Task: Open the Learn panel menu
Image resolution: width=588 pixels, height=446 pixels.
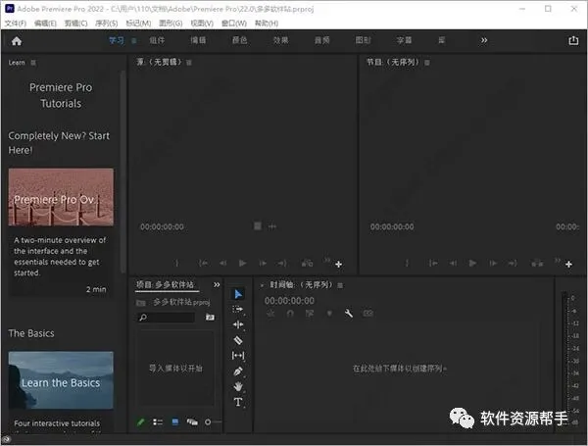Action: tap(33, 63)
